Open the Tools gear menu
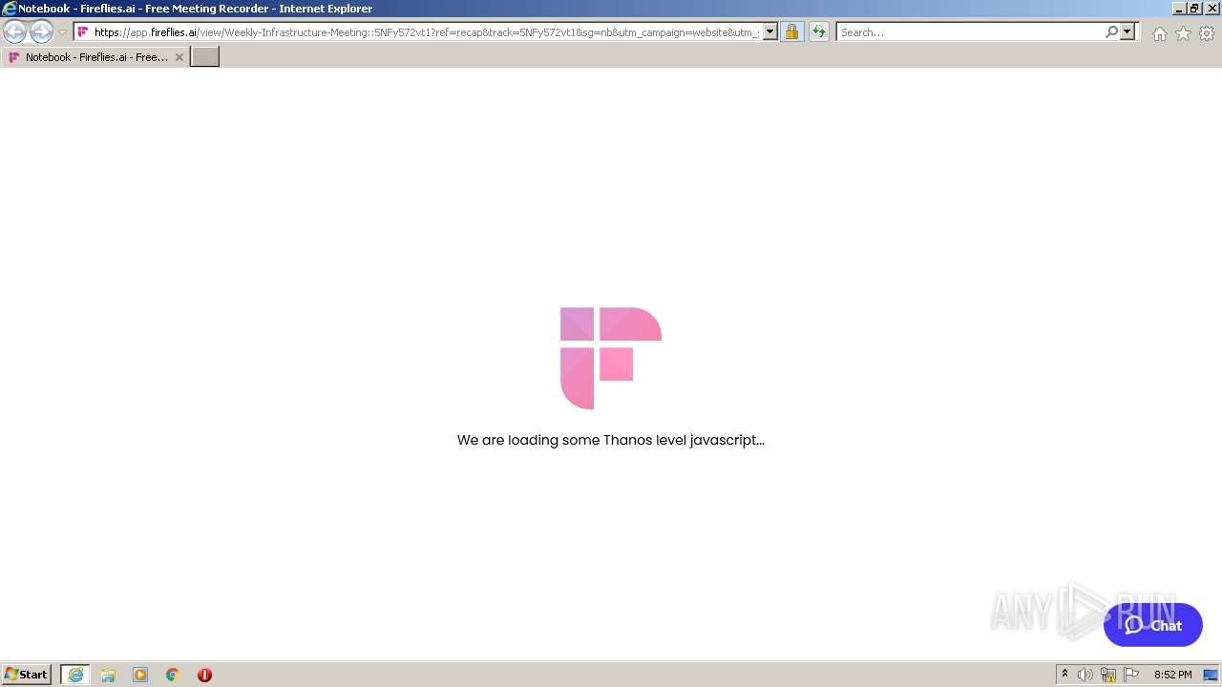 coord(1207,33)
